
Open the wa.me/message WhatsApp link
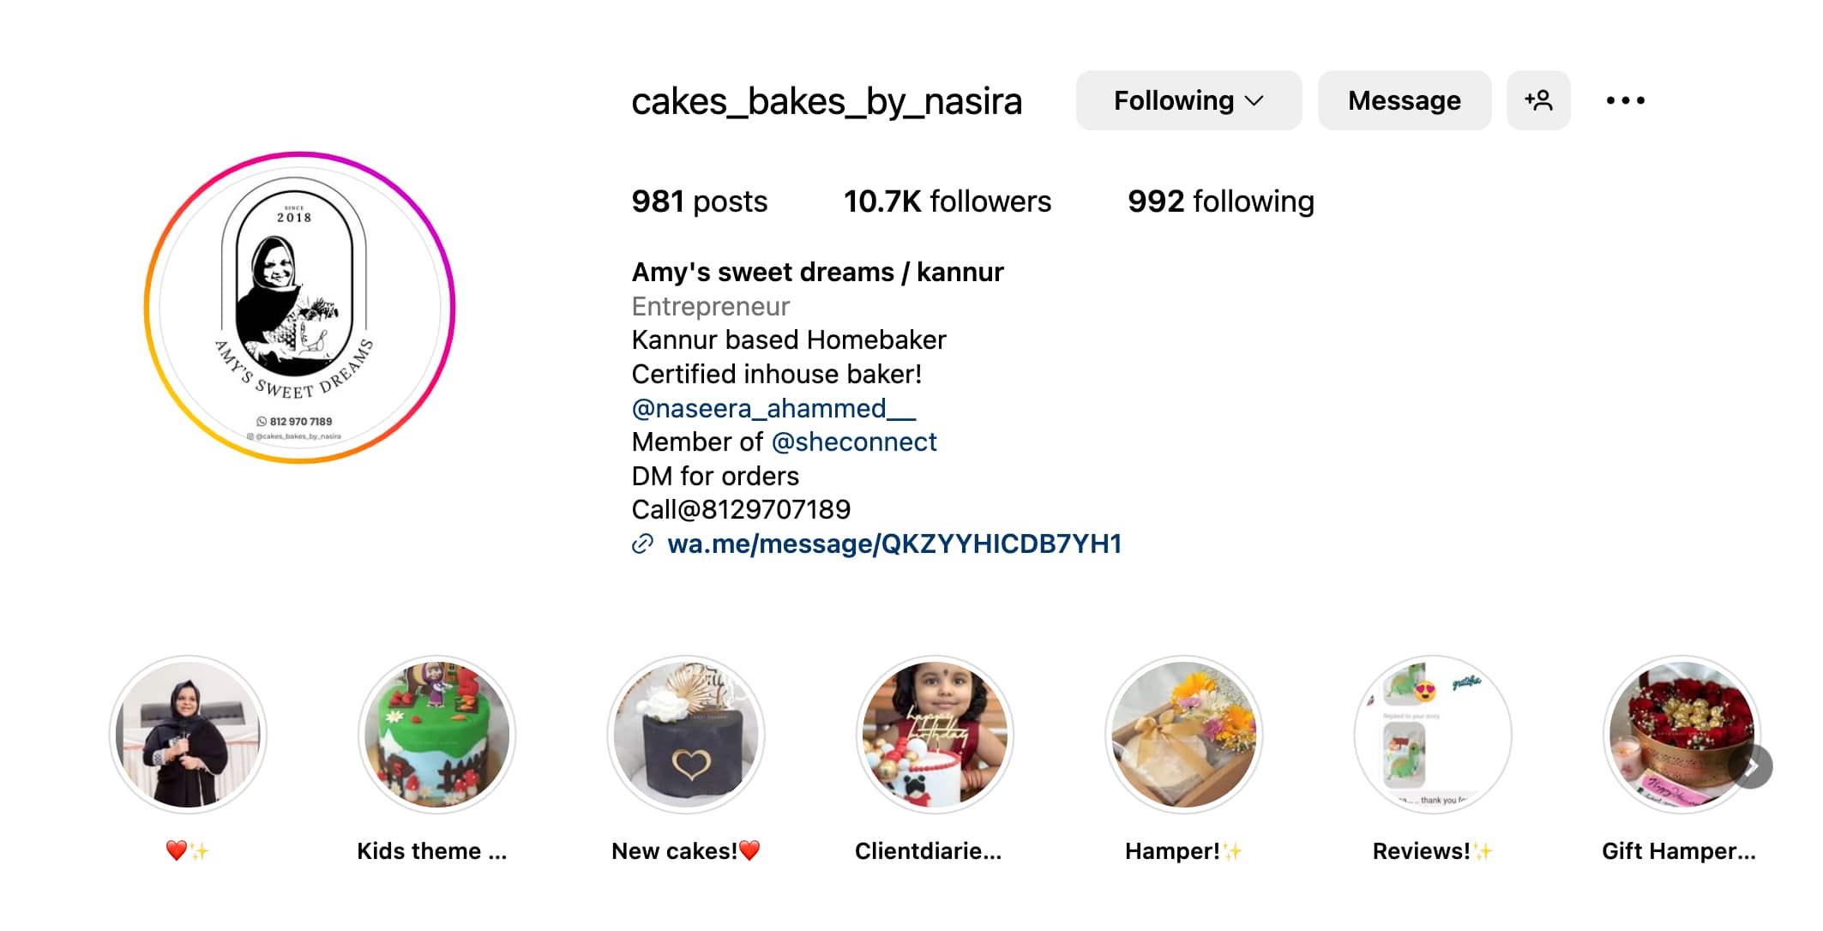[x=894, y=544]
